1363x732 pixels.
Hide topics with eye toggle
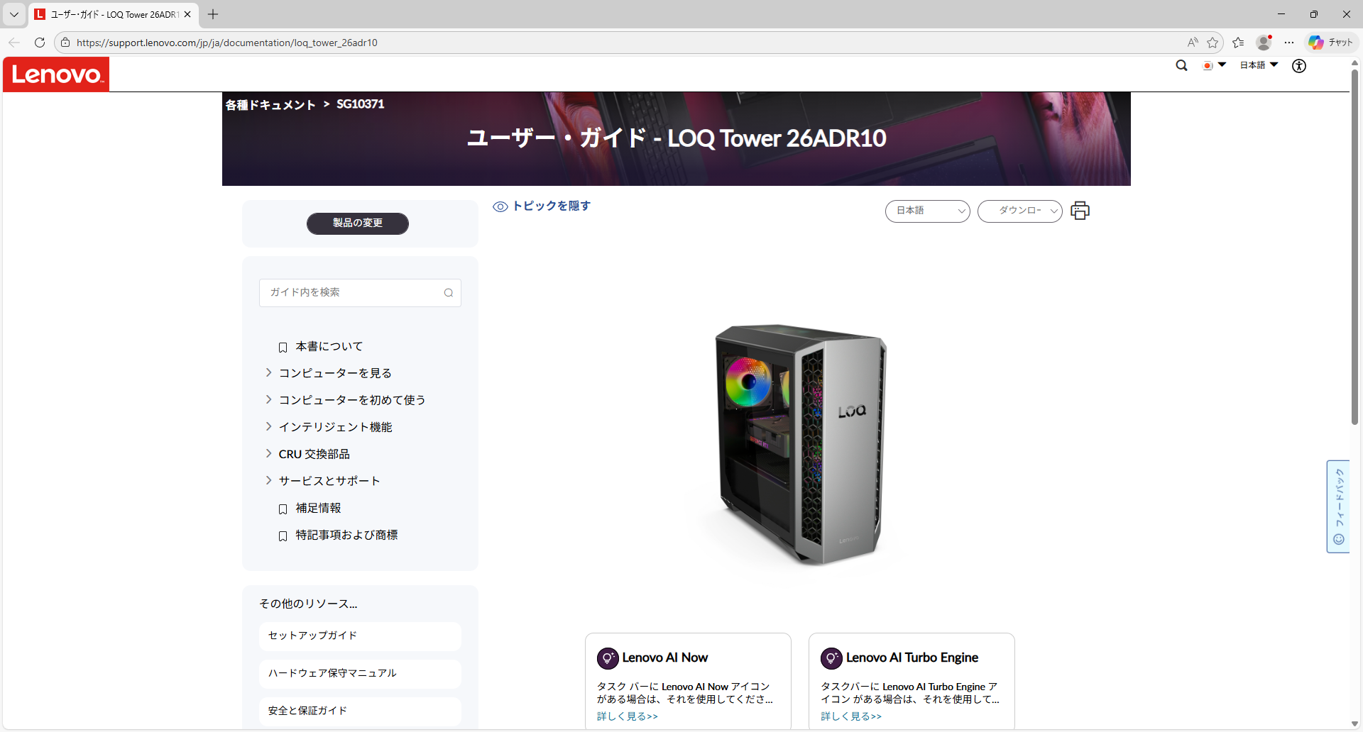(x=542, y=206)
